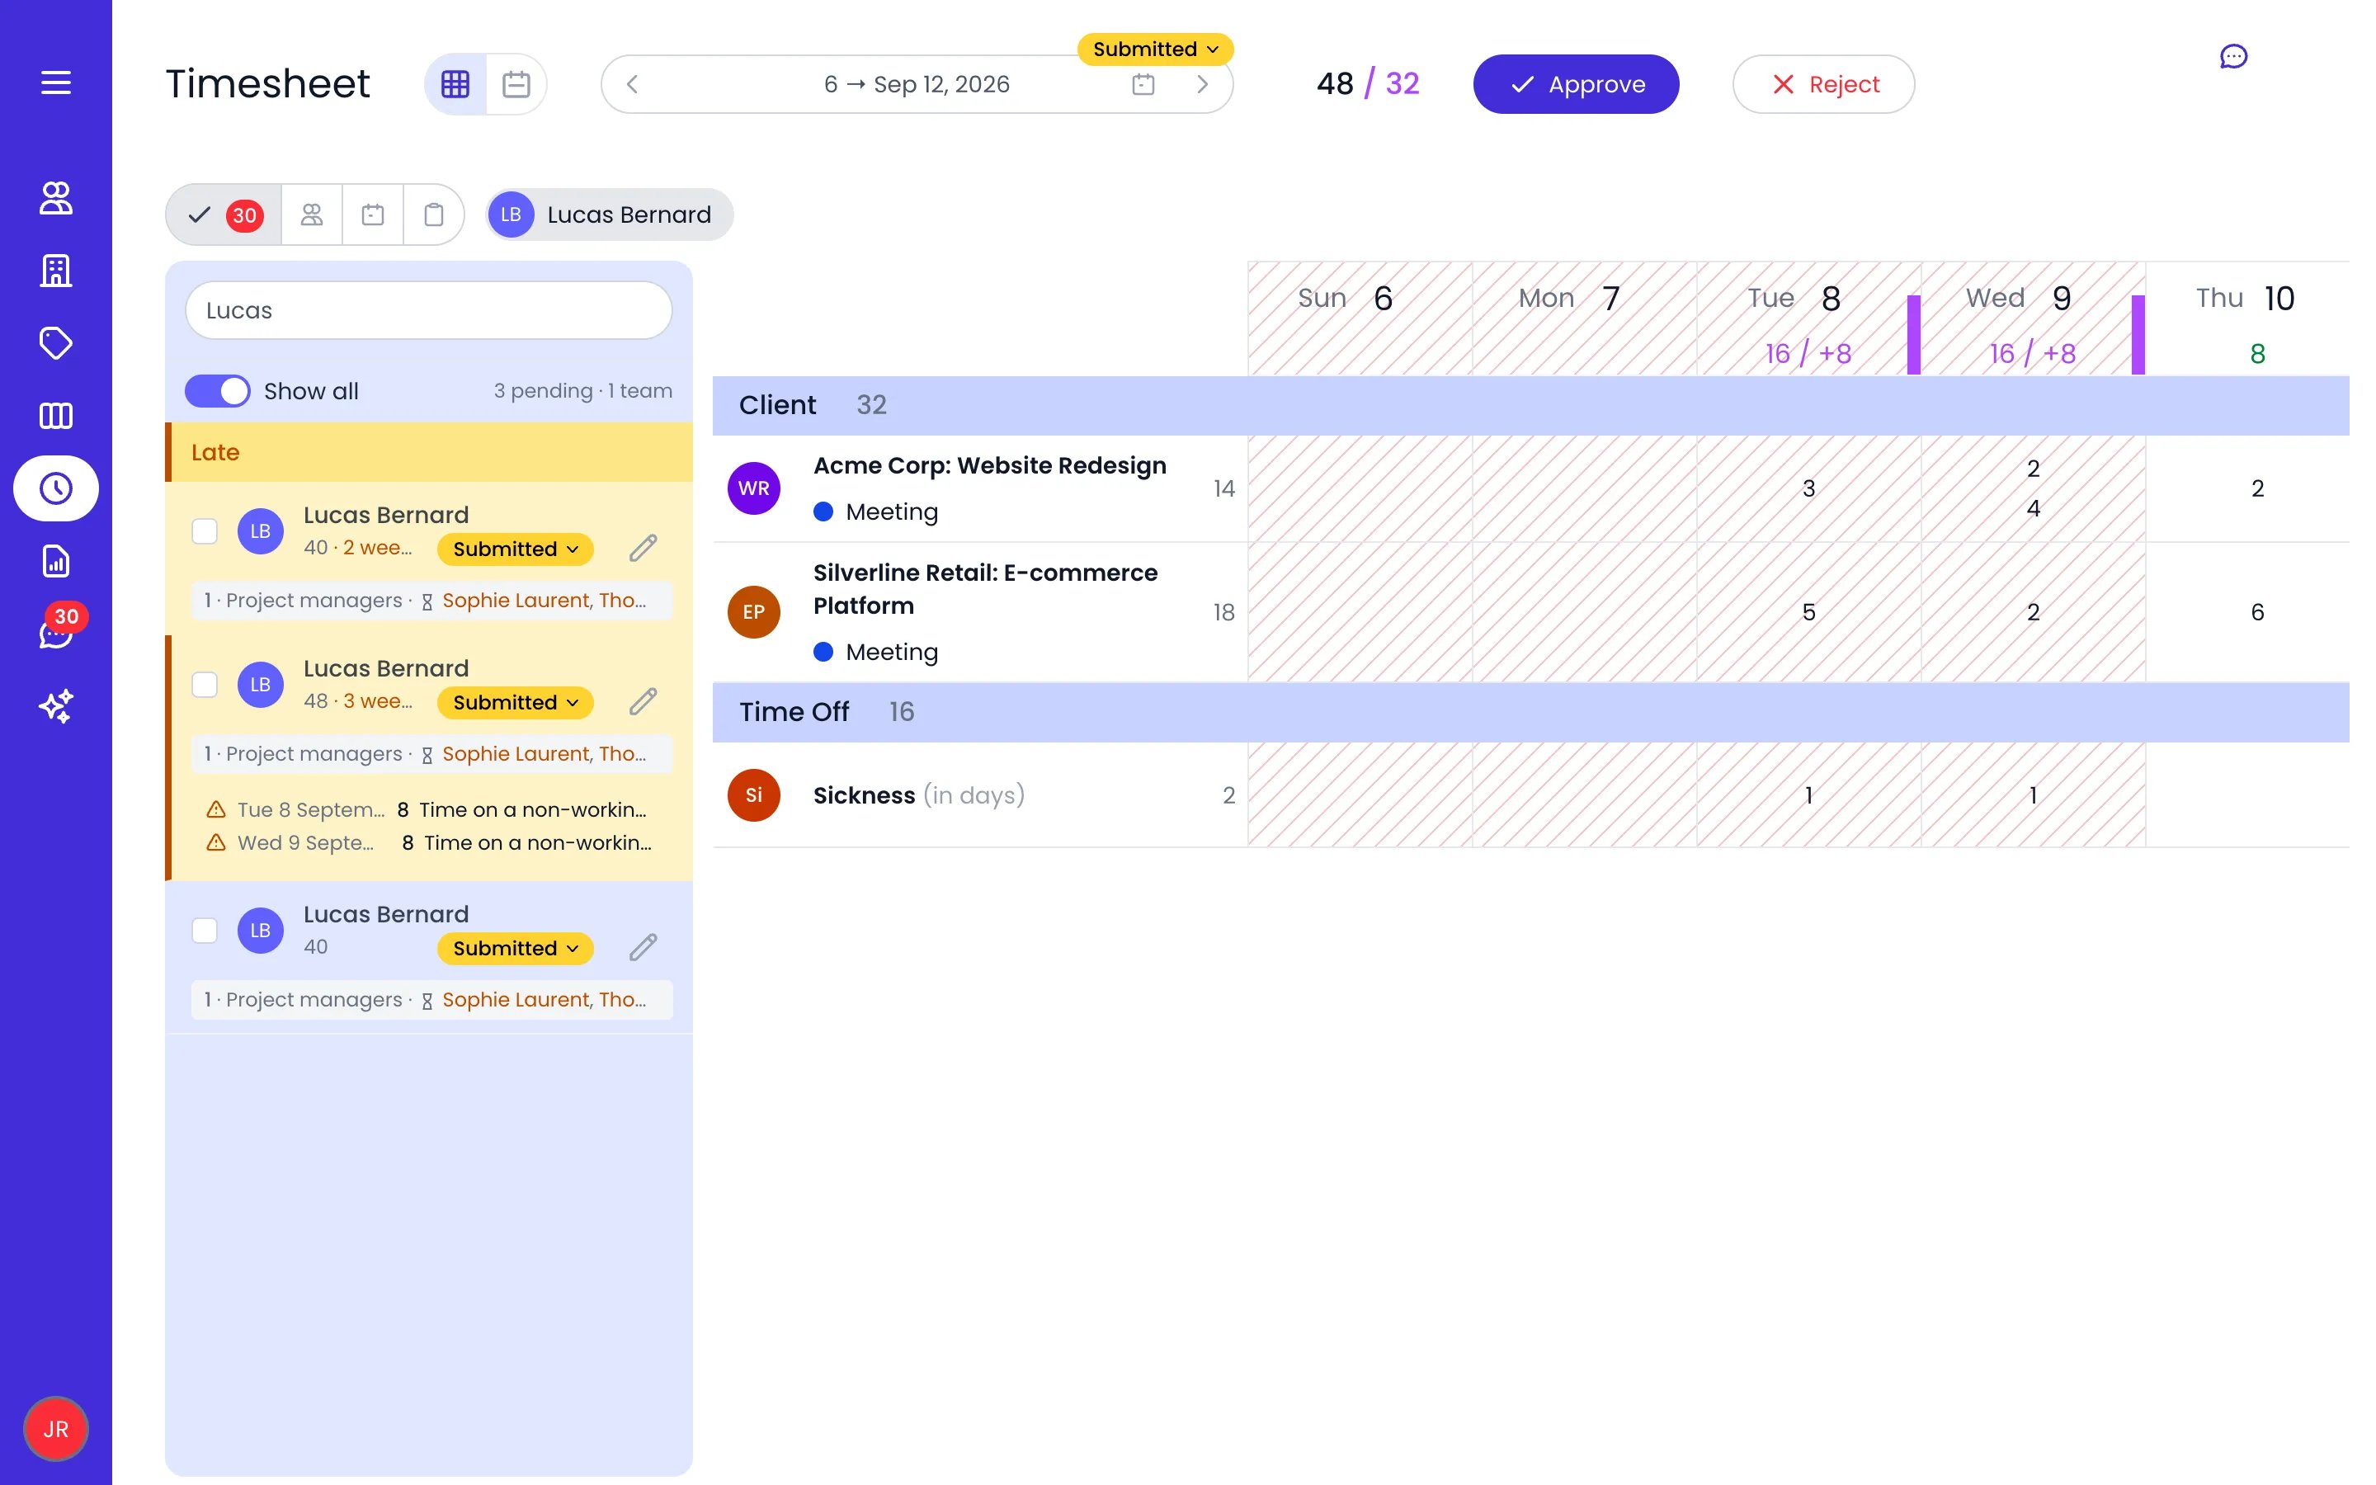This screenshot has width=2376, height=1485.
Task: Edit Lucas Bernard 40 · 2 weeks timesheet pencil
Action: click(643, 548)
